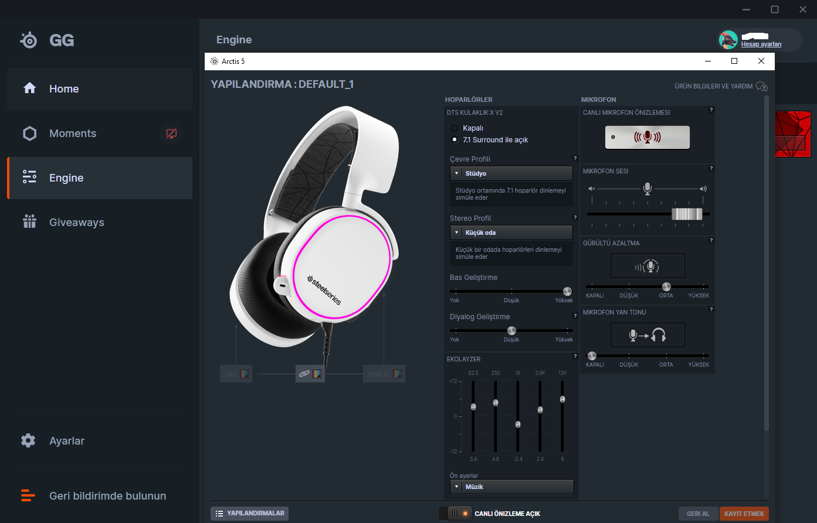Select the 7.1 Surround ile açık option
The image size is (817, 523).
(x=455, y=140)
